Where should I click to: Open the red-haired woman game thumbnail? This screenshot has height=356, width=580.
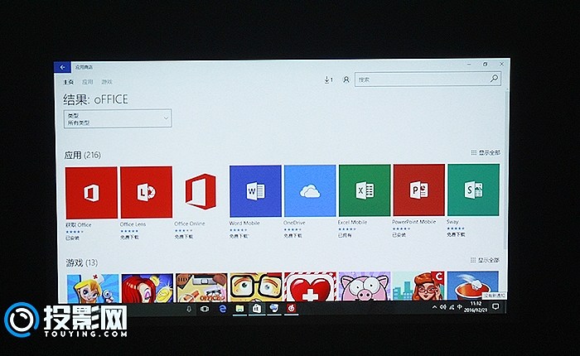pyautogui.click(x=147, y=288)
